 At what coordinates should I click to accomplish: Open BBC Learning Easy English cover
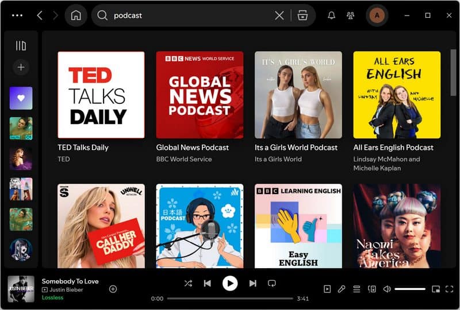[298, 226]
